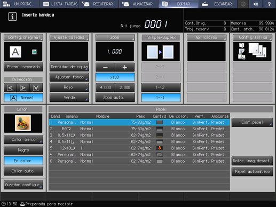The image size is (276, 207).
Task: Open Config. salida settings
Action: pyautogui.click(x=253, y=37)
